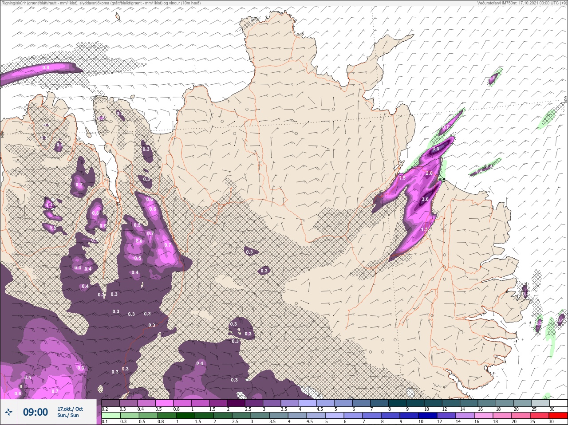The width and height of the screenshot is (568, 425).
Task: Pick the dark teal upper swatch labeled 9
Action: (x=416, y=403)
